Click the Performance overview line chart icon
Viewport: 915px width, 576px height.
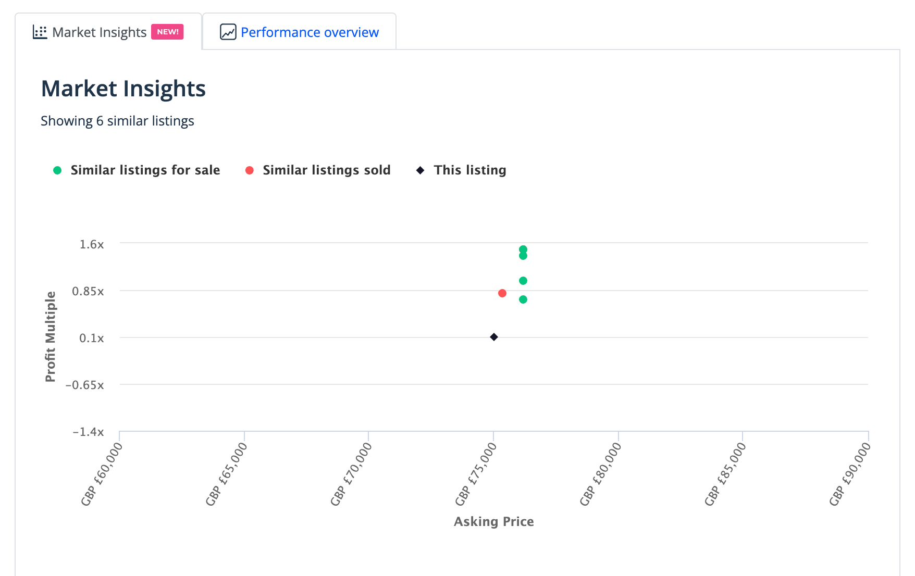228,32
